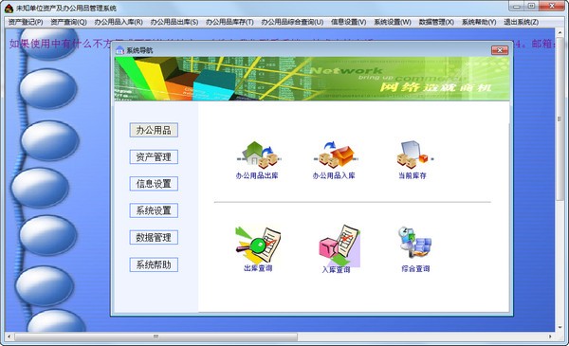Open the 资产查询(Q) menu

(x=68, y=22)
